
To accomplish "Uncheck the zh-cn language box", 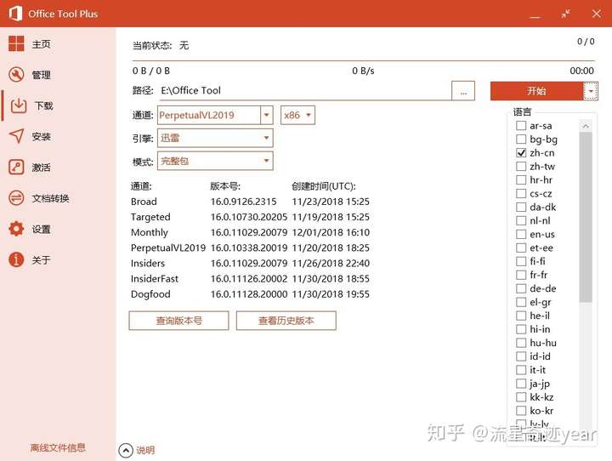I will (521, 153).
